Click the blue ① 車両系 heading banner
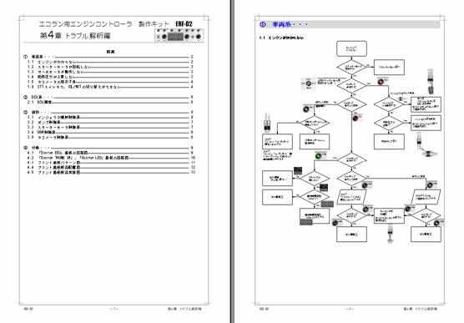Viewport: 464px width, 323px height. coord(350,24)
